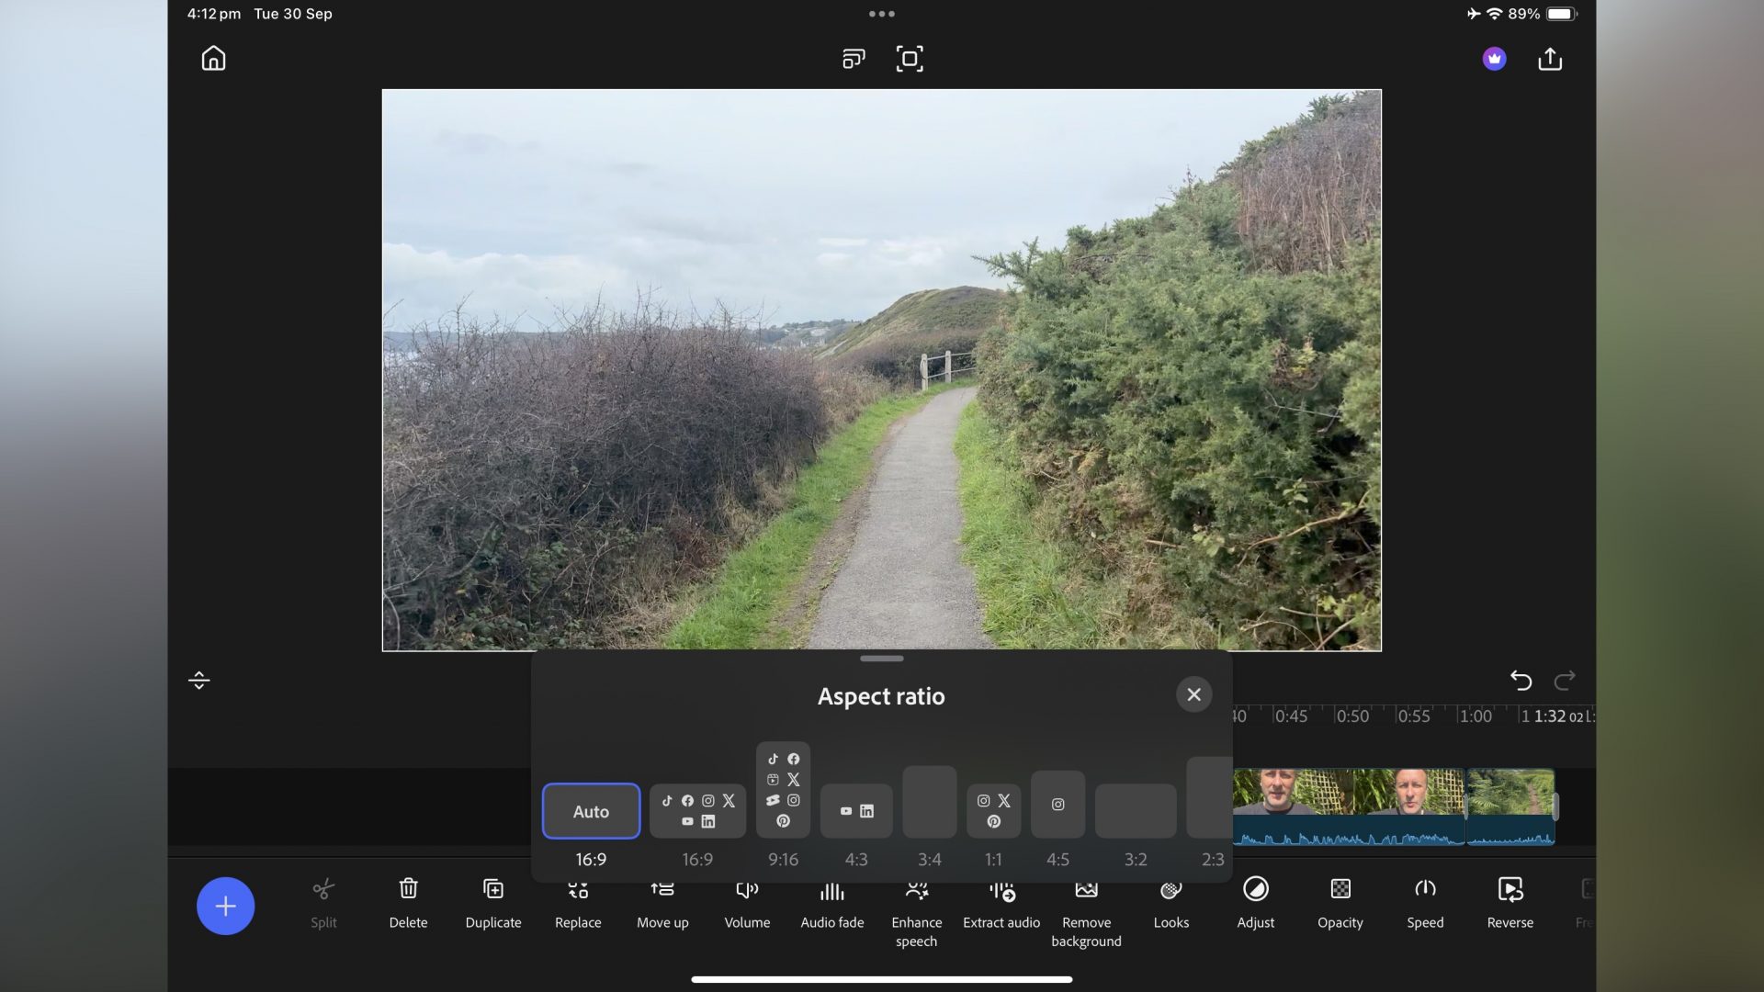Viewport: 1764px width, 992px height.
Task: Tap the Home icon
Action: pyautogui.click(x=212, y=58)
